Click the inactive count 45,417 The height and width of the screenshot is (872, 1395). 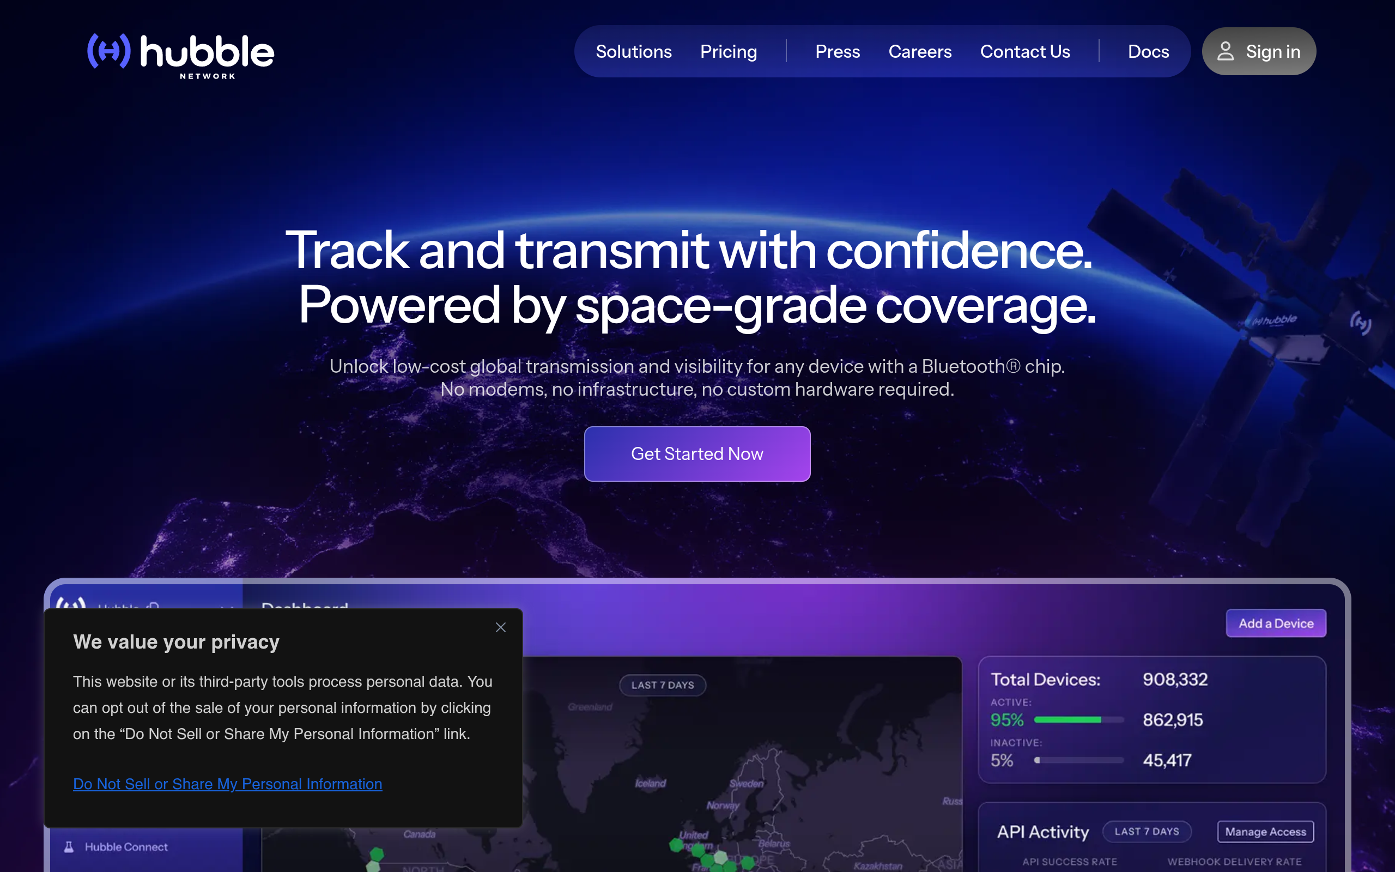[1167, 760]
